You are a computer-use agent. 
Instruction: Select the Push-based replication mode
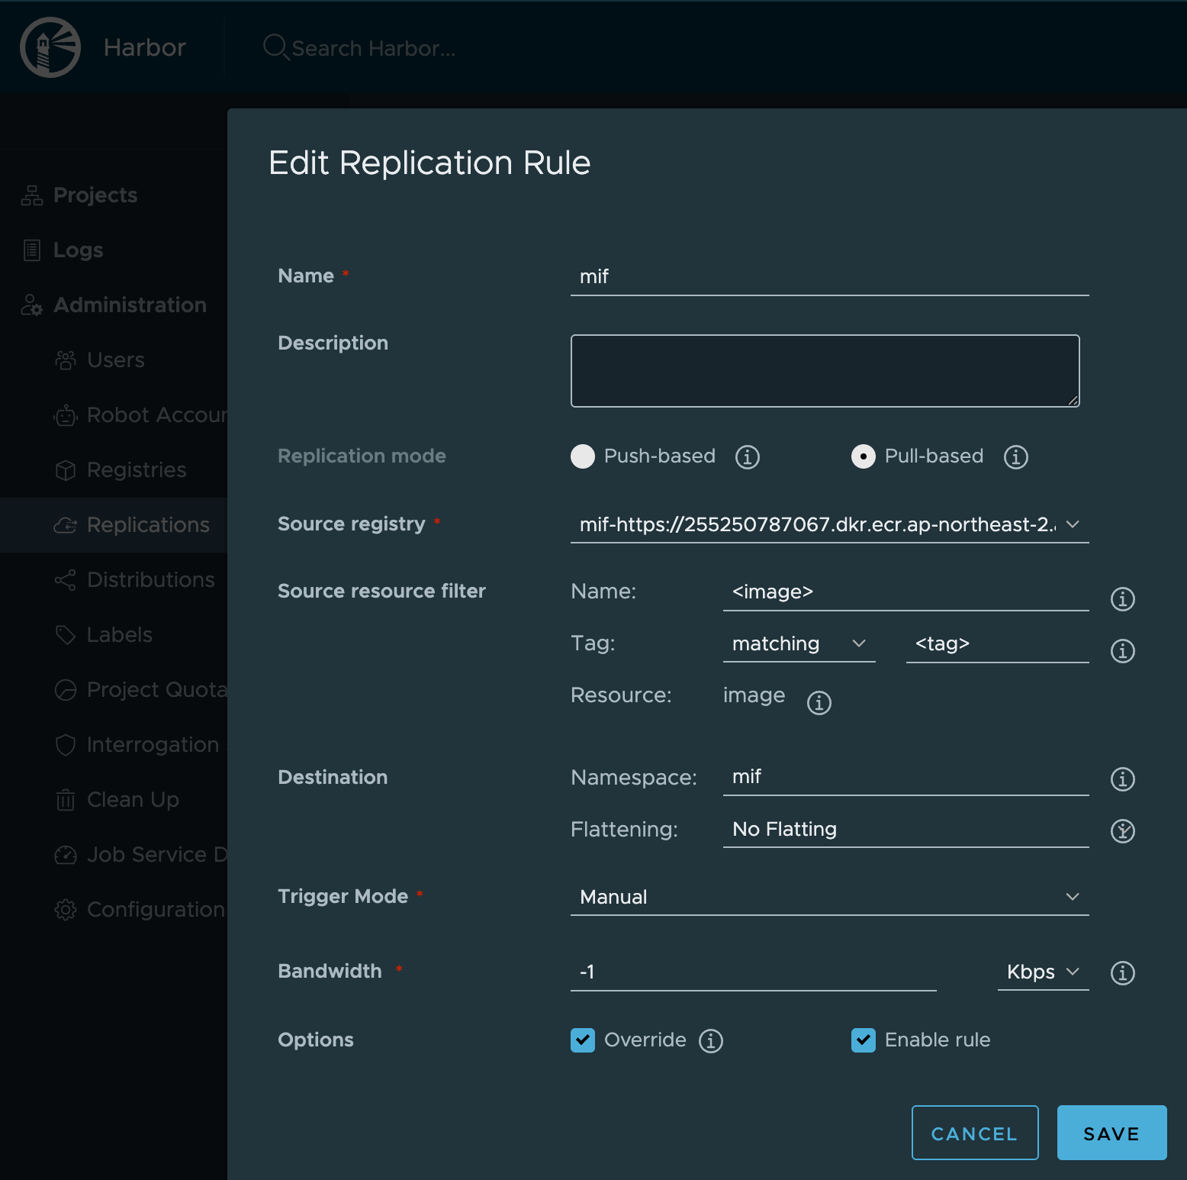583,456
